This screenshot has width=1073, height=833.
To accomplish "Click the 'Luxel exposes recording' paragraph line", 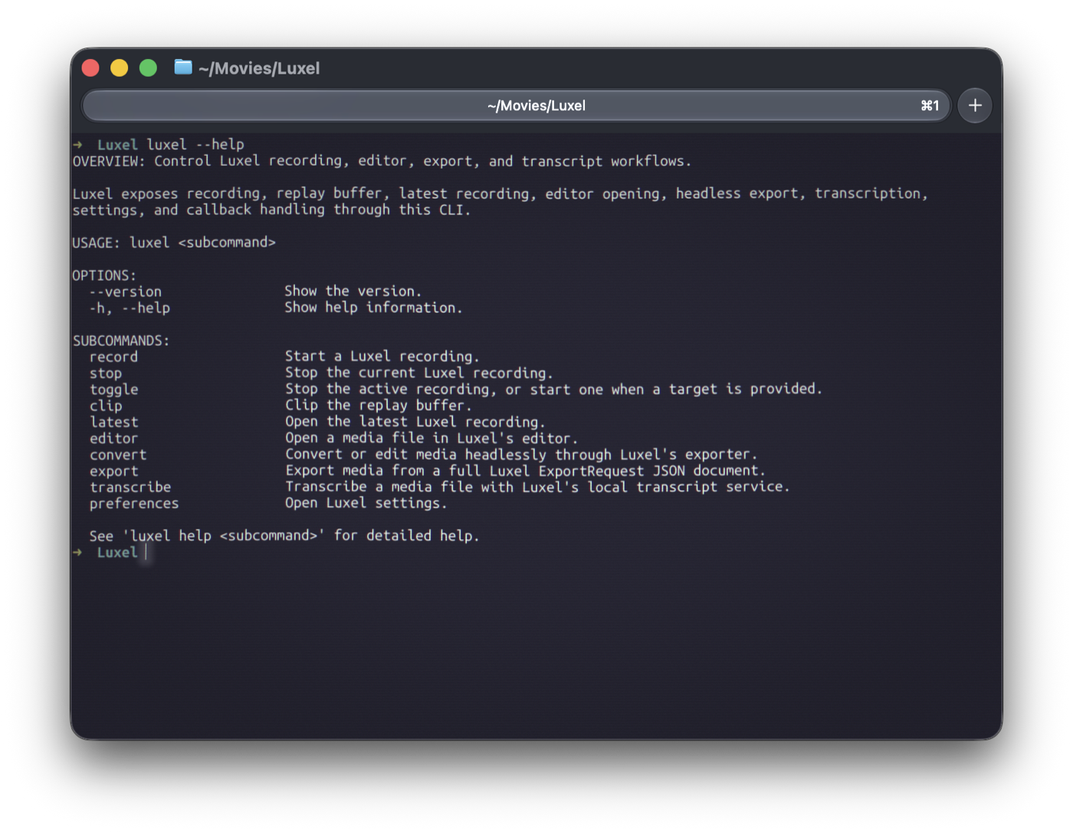I will [500, 194].
